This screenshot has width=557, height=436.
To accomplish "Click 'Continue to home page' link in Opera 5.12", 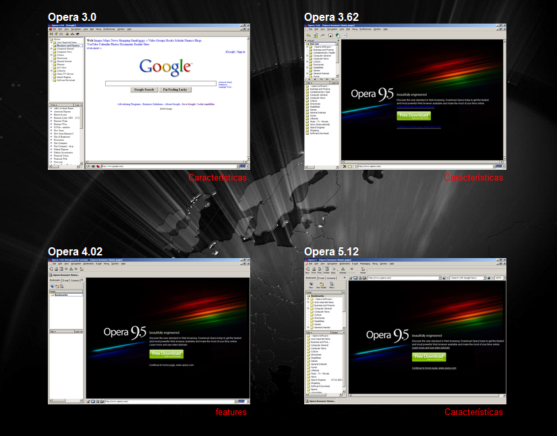I will point(434,368).
